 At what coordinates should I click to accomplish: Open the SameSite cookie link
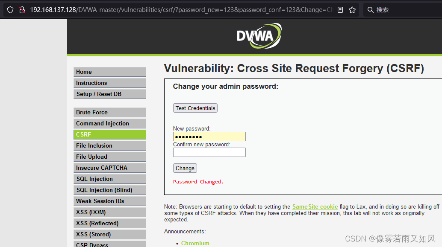point(315,206)
